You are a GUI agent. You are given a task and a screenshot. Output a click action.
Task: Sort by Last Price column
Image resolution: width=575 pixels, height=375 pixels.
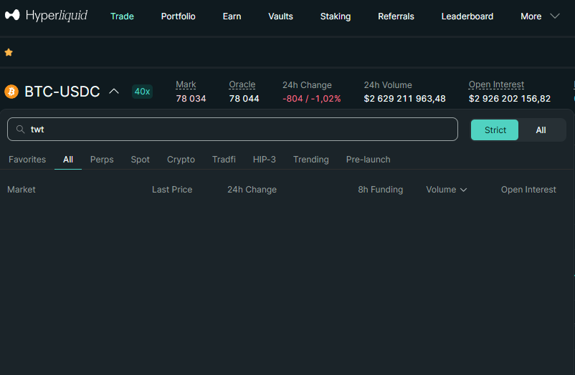coord(172,190)
